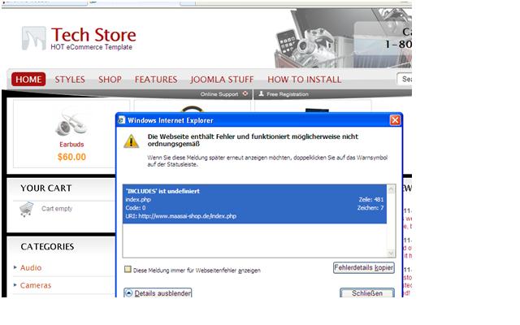Open the HOW TO INSTALL menu item
The height and width of the screenshot is (325, 520).
(x=305, y=80)
